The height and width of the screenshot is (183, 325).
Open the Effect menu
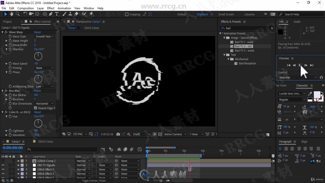[51, 8]
